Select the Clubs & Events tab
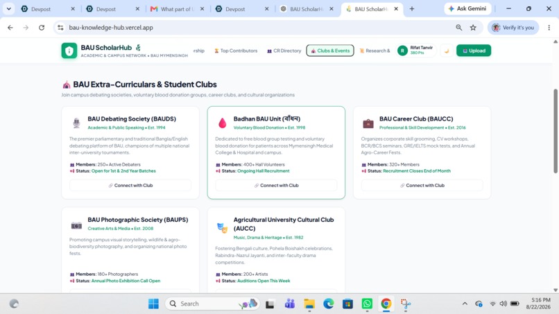 [x=330, y=51]
